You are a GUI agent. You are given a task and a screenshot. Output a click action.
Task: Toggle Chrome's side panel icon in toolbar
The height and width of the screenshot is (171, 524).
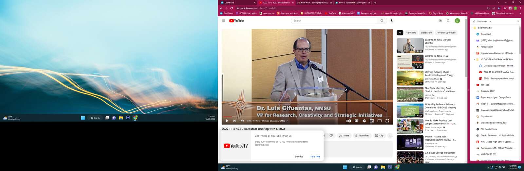coord(510,8)
